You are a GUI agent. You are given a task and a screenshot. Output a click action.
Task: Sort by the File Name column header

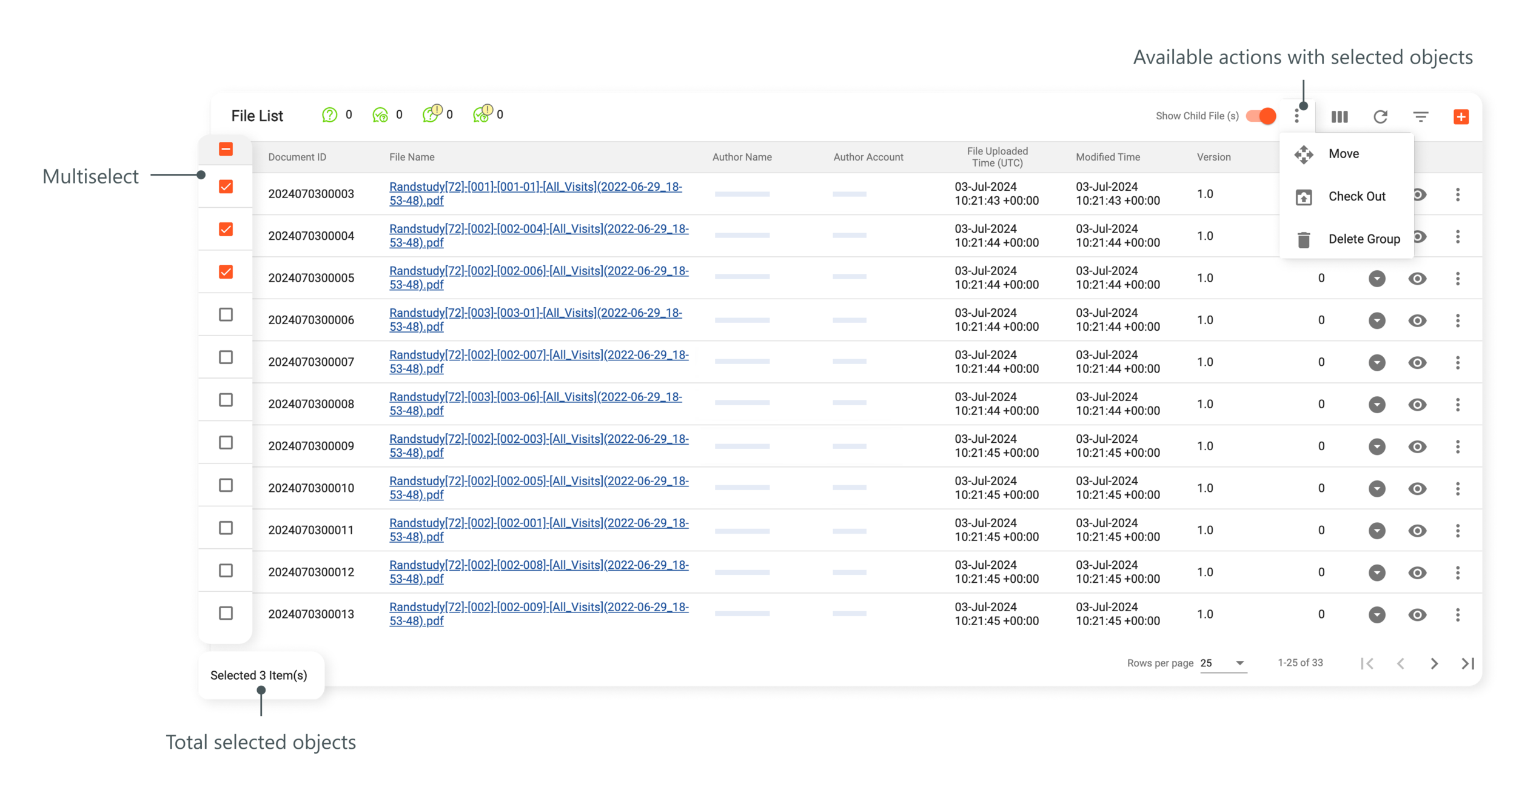[x=412, y=157]
